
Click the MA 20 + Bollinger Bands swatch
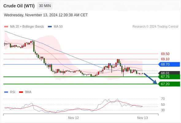[x=6, y=27]
